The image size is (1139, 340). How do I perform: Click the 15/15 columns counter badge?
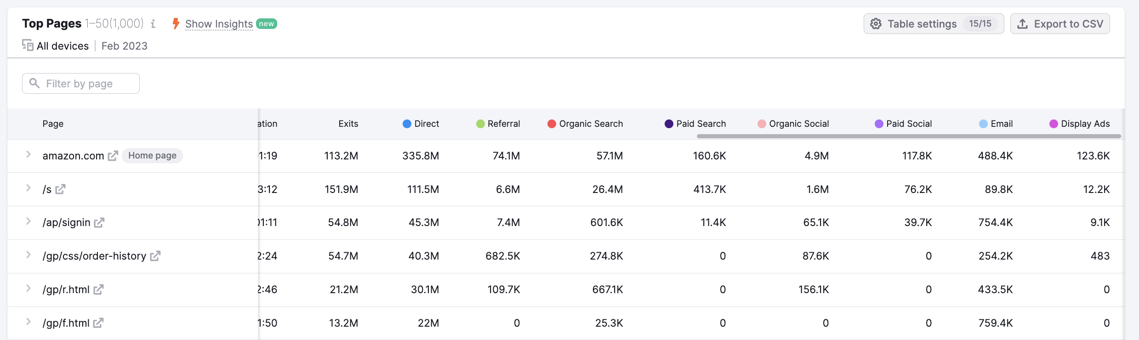point(980,24)
